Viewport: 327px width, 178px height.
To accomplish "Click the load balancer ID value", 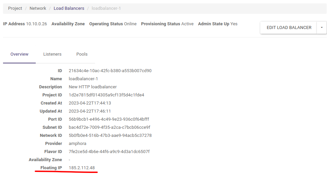I will pyautogui.click(x=110, y=71).
